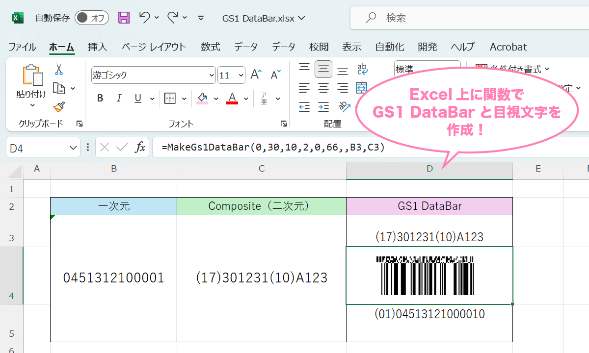The image size is (589, 353).
Task: Click the phonetic guide icon
Action: pos(264,98)
